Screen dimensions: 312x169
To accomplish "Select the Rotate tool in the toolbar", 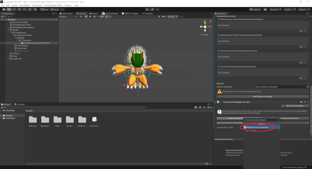I will (x=14, y=9).
